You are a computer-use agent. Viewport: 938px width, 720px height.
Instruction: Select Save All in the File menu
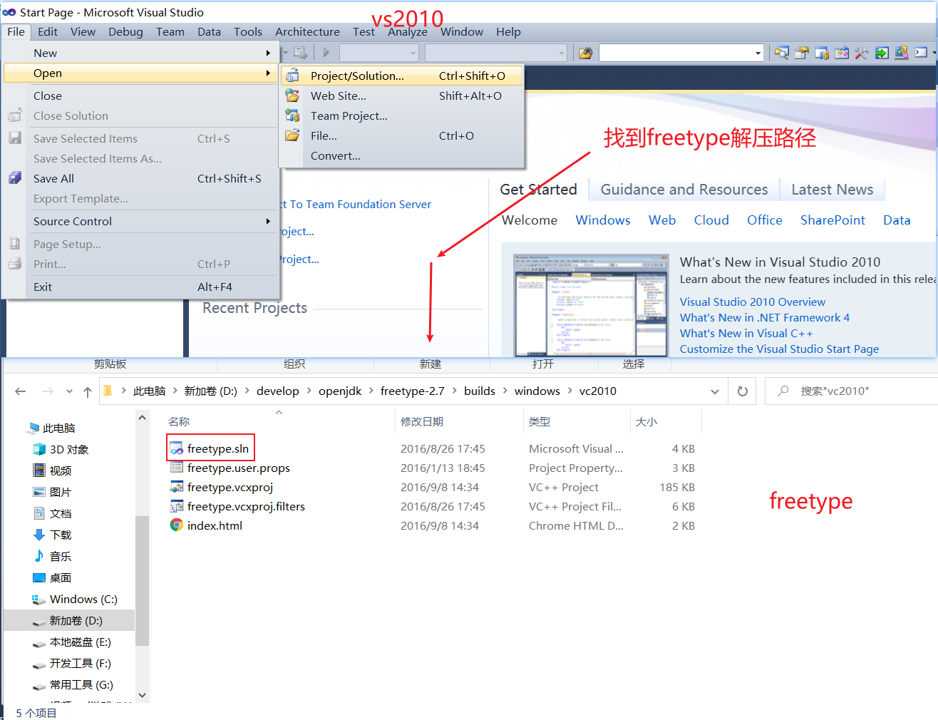tap(53, 178)
